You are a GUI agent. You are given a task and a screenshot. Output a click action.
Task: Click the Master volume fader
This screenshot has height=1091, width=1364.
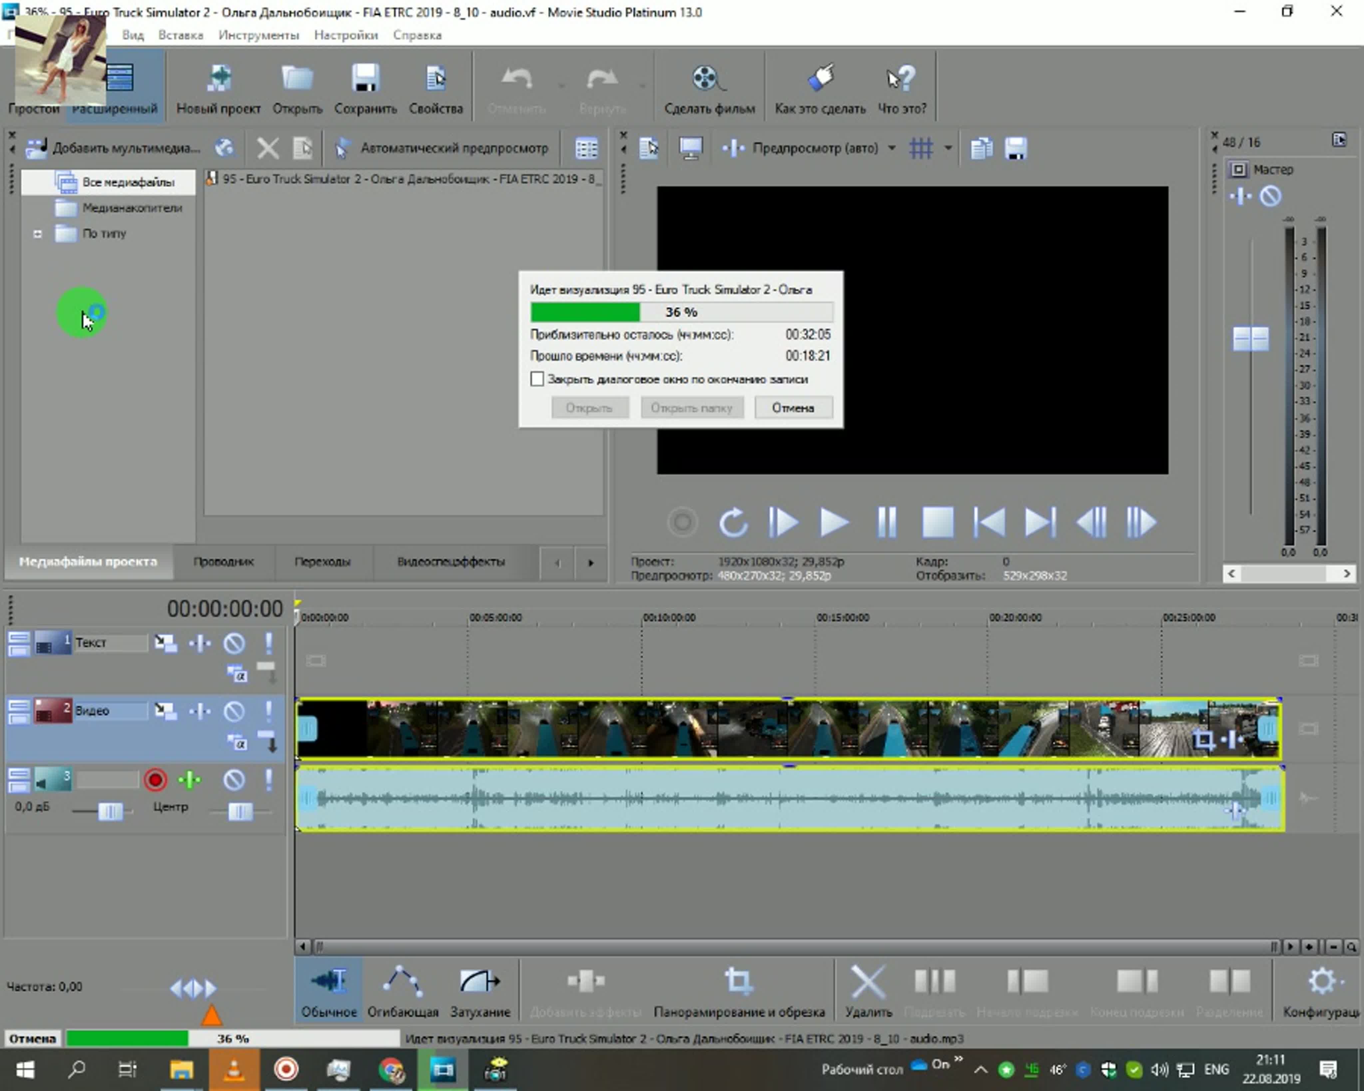coord(1250,339)
